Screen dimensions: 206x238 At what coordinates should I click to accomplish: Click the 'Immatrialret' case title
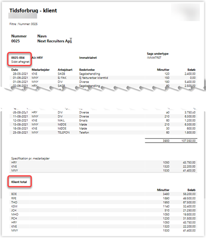point(88,58)
